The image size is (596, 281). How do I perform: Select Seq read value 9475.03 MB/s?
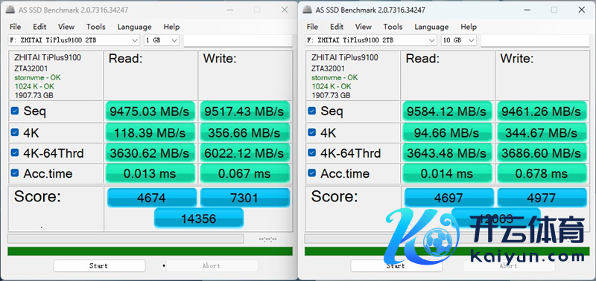click(150, 112)
